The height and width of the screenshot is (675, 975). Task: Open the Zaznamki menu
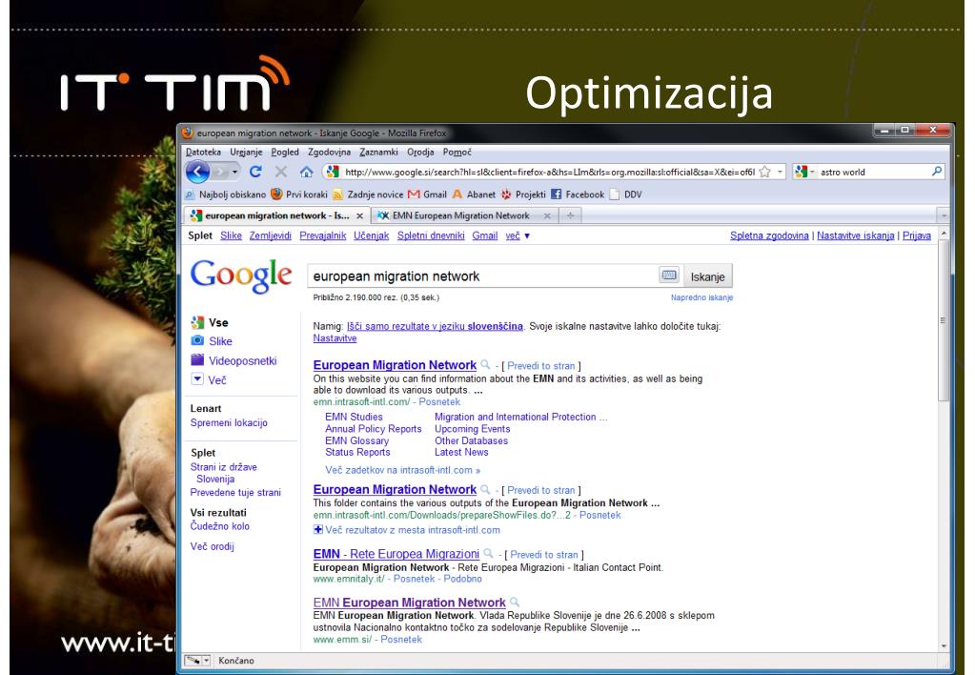pos(378,152)
